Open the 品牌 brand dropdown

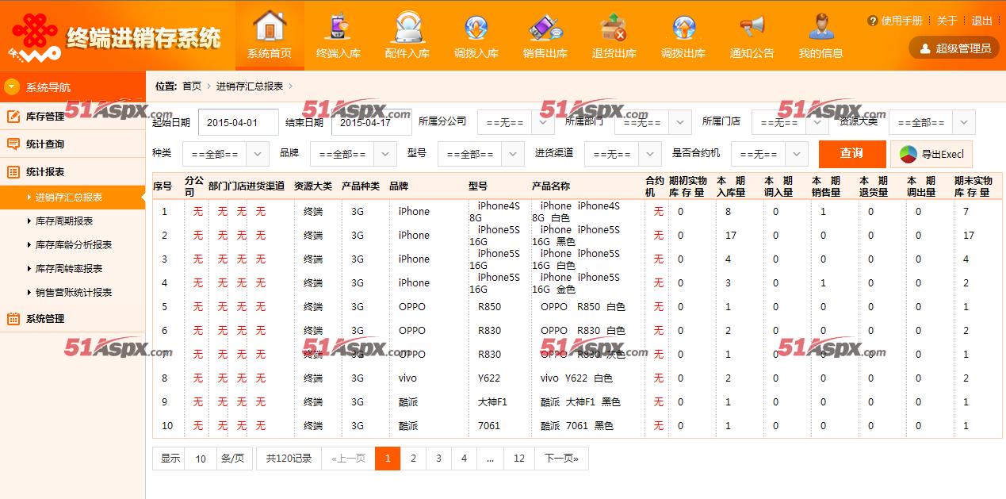point(353,154)
